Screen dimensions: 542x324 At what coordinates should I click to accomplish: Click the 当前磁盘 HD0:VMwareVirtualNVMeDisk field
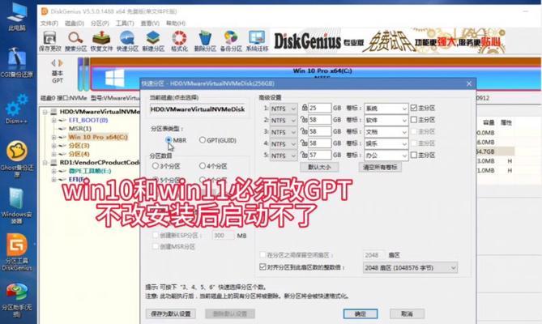coord(198,109)
